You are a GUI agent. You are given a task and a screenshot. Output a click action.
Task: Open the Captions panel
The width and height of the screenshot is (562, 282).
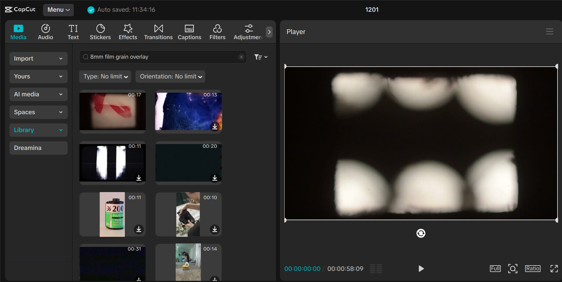[x=189, y=32]
